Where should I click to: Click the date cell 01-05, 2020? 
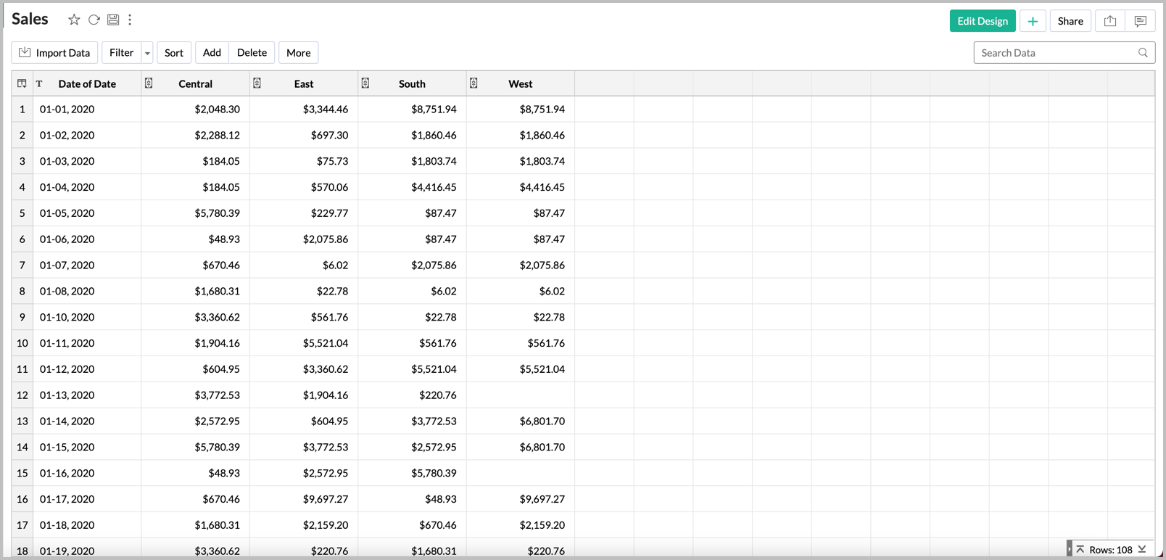87,213
